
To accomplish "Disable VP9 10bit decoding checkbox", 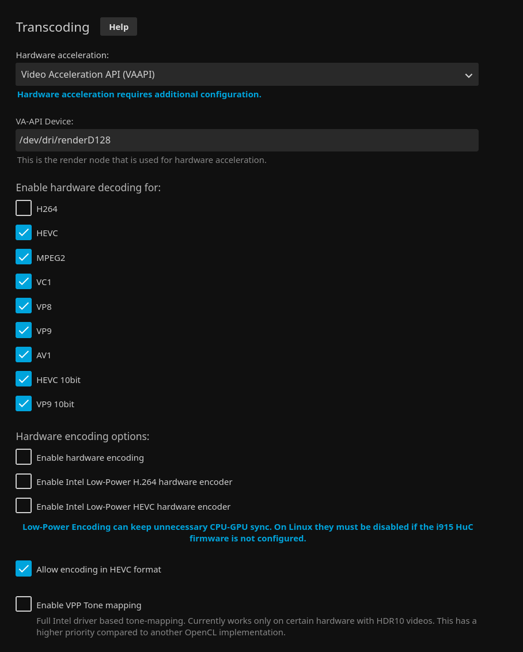I will (24, 404).
